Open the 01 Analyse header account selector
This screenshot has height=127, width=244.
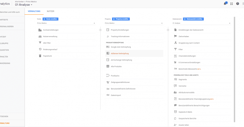pos(24,5)
